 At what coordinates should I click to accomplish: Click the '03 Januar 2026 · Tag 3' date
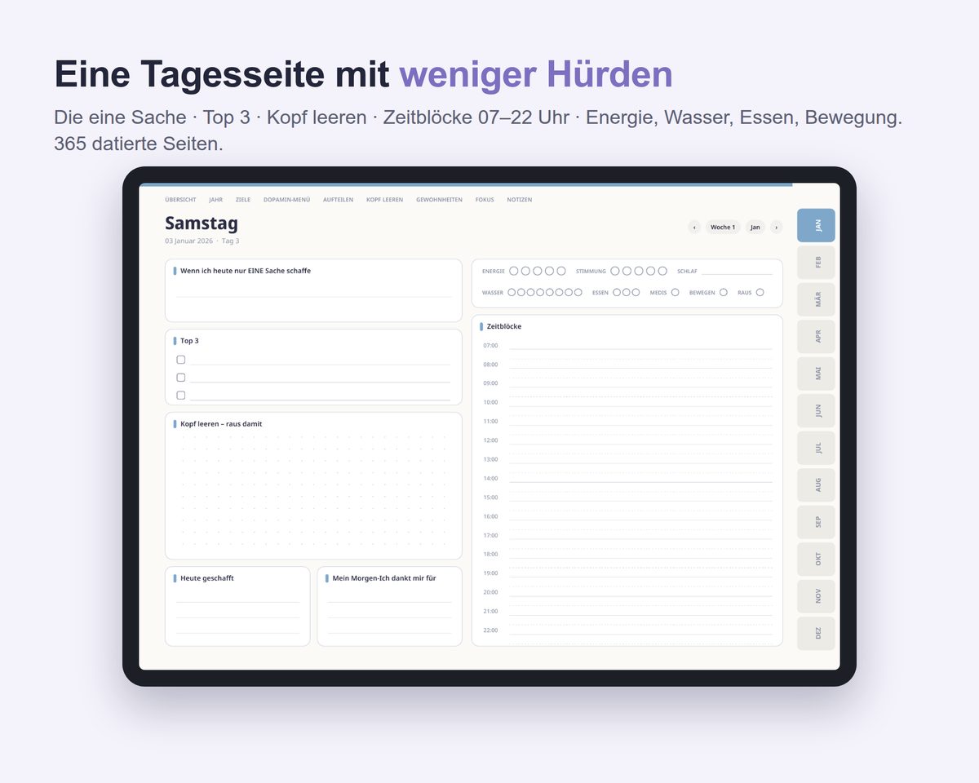click(x=202, y=241)
